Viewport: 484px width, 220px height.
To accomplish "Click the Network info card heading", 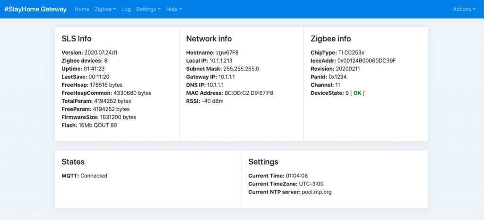I will [209, 39].
